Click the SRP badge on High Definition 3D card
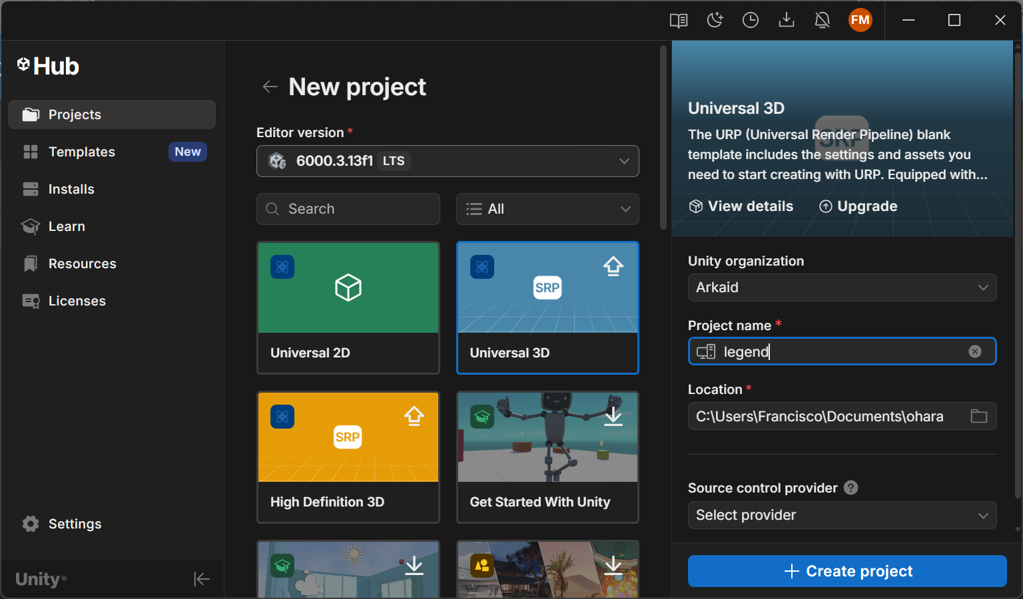Image resolution: width=1023 pixels, height=599 pixels. click(x=348, y=437)
